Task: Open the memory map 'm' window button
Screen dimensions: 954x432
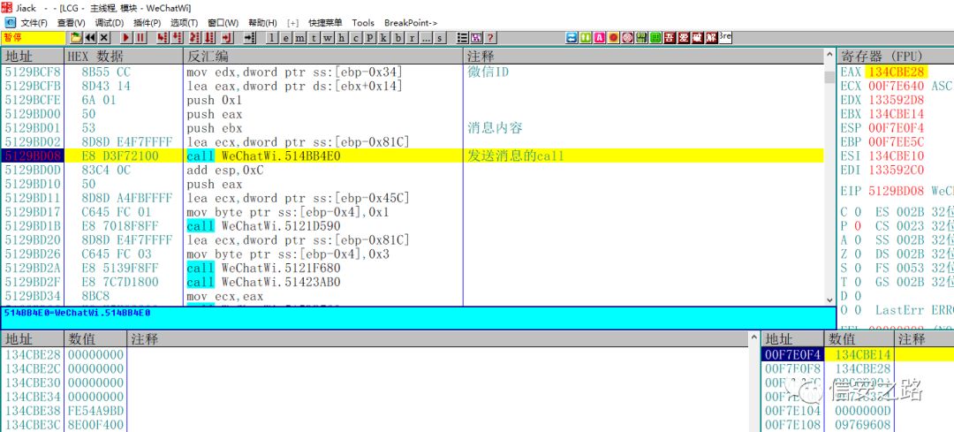Action: [x=300, y=38]
